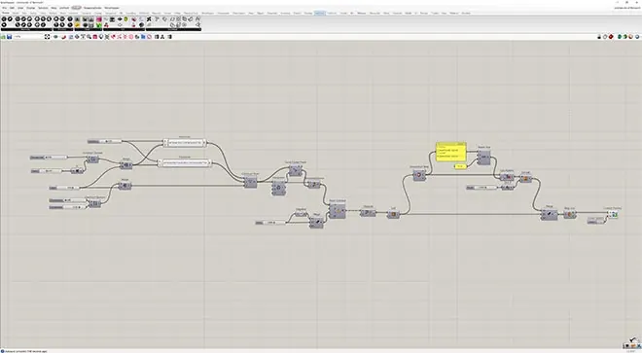Expand the Input ribbon panel bar
The image size is (642, 353).
pos(88,29)
